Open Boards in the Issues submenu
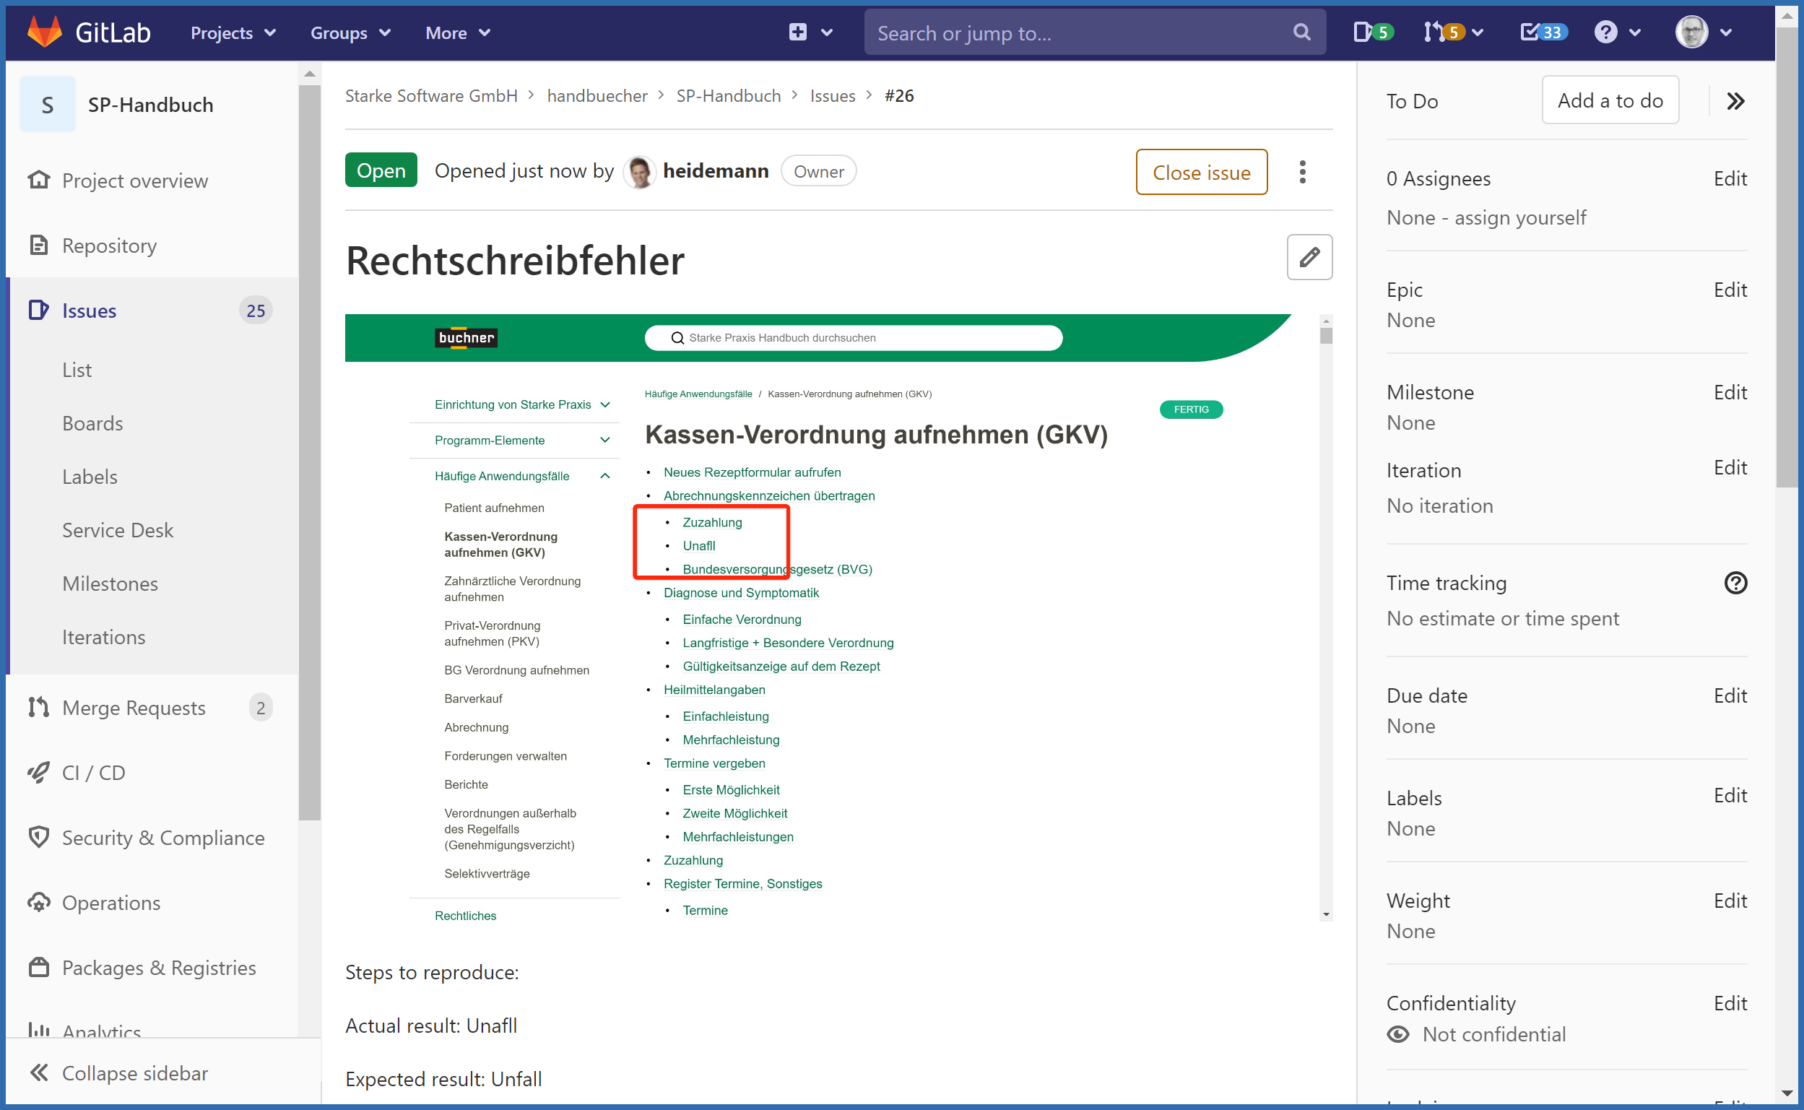 92,424
